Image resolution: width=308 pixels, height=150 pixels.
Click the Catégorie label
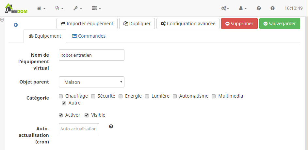point(38,98)
